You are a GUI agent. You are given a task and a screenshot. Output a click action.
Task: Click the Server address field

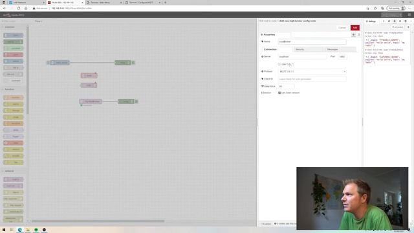pos(302,56)
